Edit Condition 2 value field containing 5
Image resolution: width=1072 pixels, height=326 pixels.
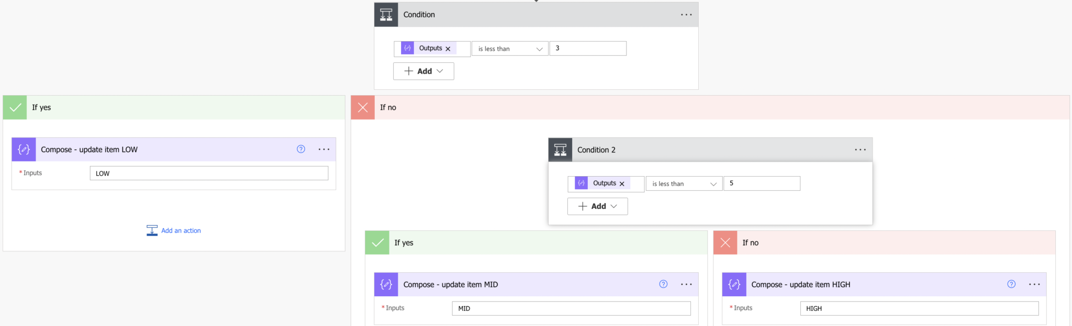pyautogui.click(x=762, y=183)
